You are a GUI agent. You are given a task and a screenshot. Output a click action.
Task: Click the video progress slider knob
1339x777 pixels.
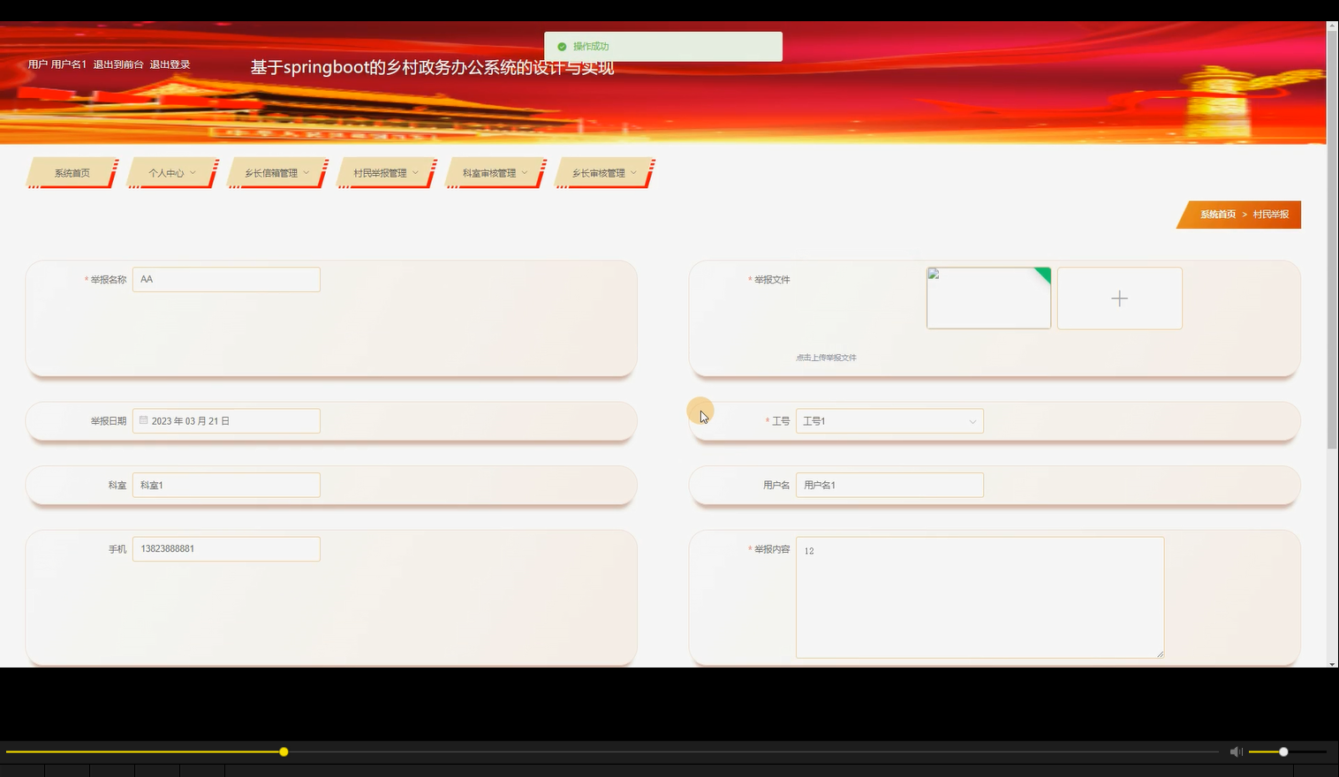click(x=284, y=752)
